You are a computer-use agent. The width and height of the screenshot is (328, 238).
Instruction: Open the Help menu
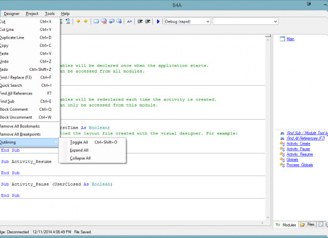click(x=65, y=14)
